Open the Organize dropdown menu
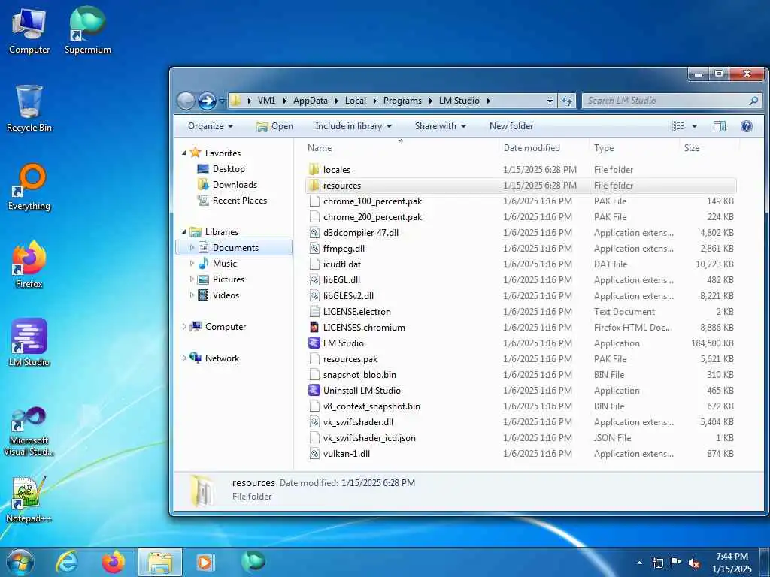Screen dimensions: 770x577 211,126
